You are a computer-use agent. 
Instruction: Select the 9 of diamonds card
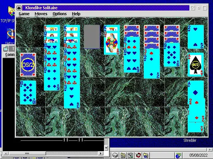click(172, 55)
